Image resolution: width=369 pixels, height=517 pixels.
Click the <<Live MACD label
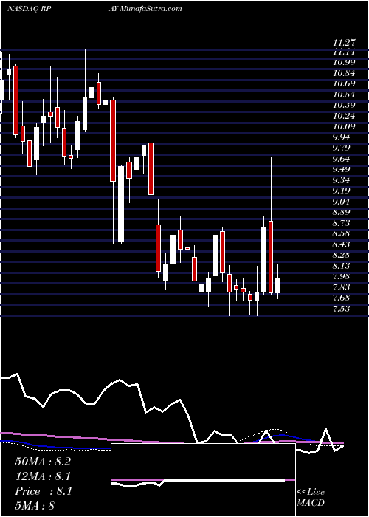click(311, 498)
